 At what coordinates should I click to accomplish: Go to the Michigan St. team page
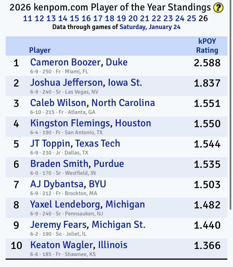(118, 225)
